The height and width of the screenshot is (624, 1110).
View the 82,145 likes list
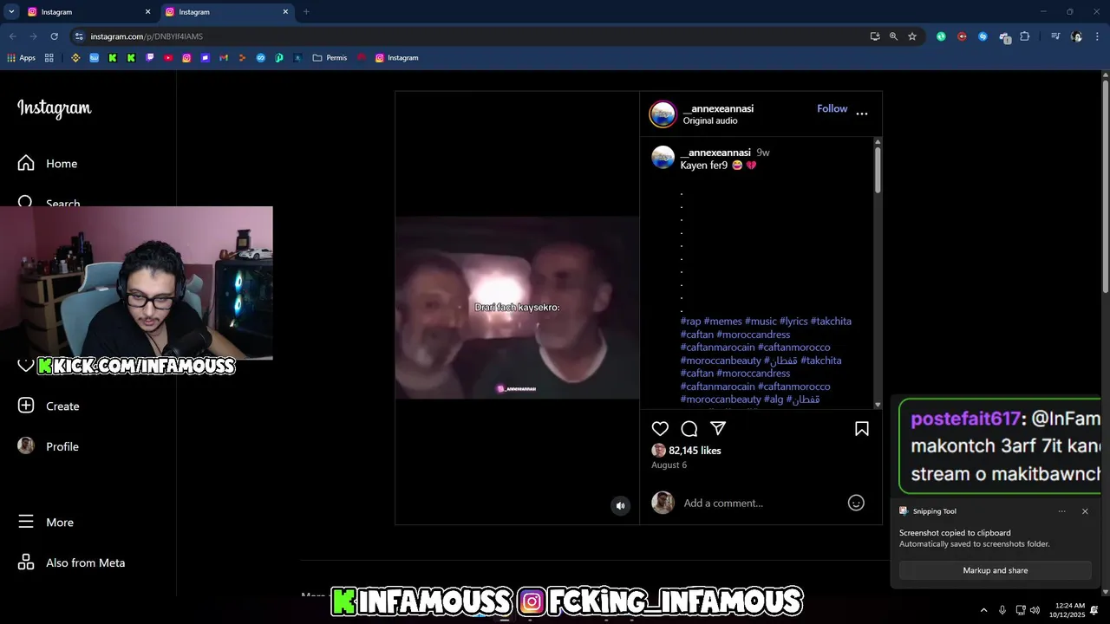click(695, 451)
